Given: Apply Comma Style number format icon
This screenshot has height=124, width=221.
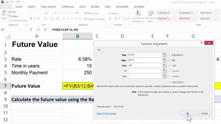Looking at the screenshot, I should pyautogui.click(x=120, y=19).
